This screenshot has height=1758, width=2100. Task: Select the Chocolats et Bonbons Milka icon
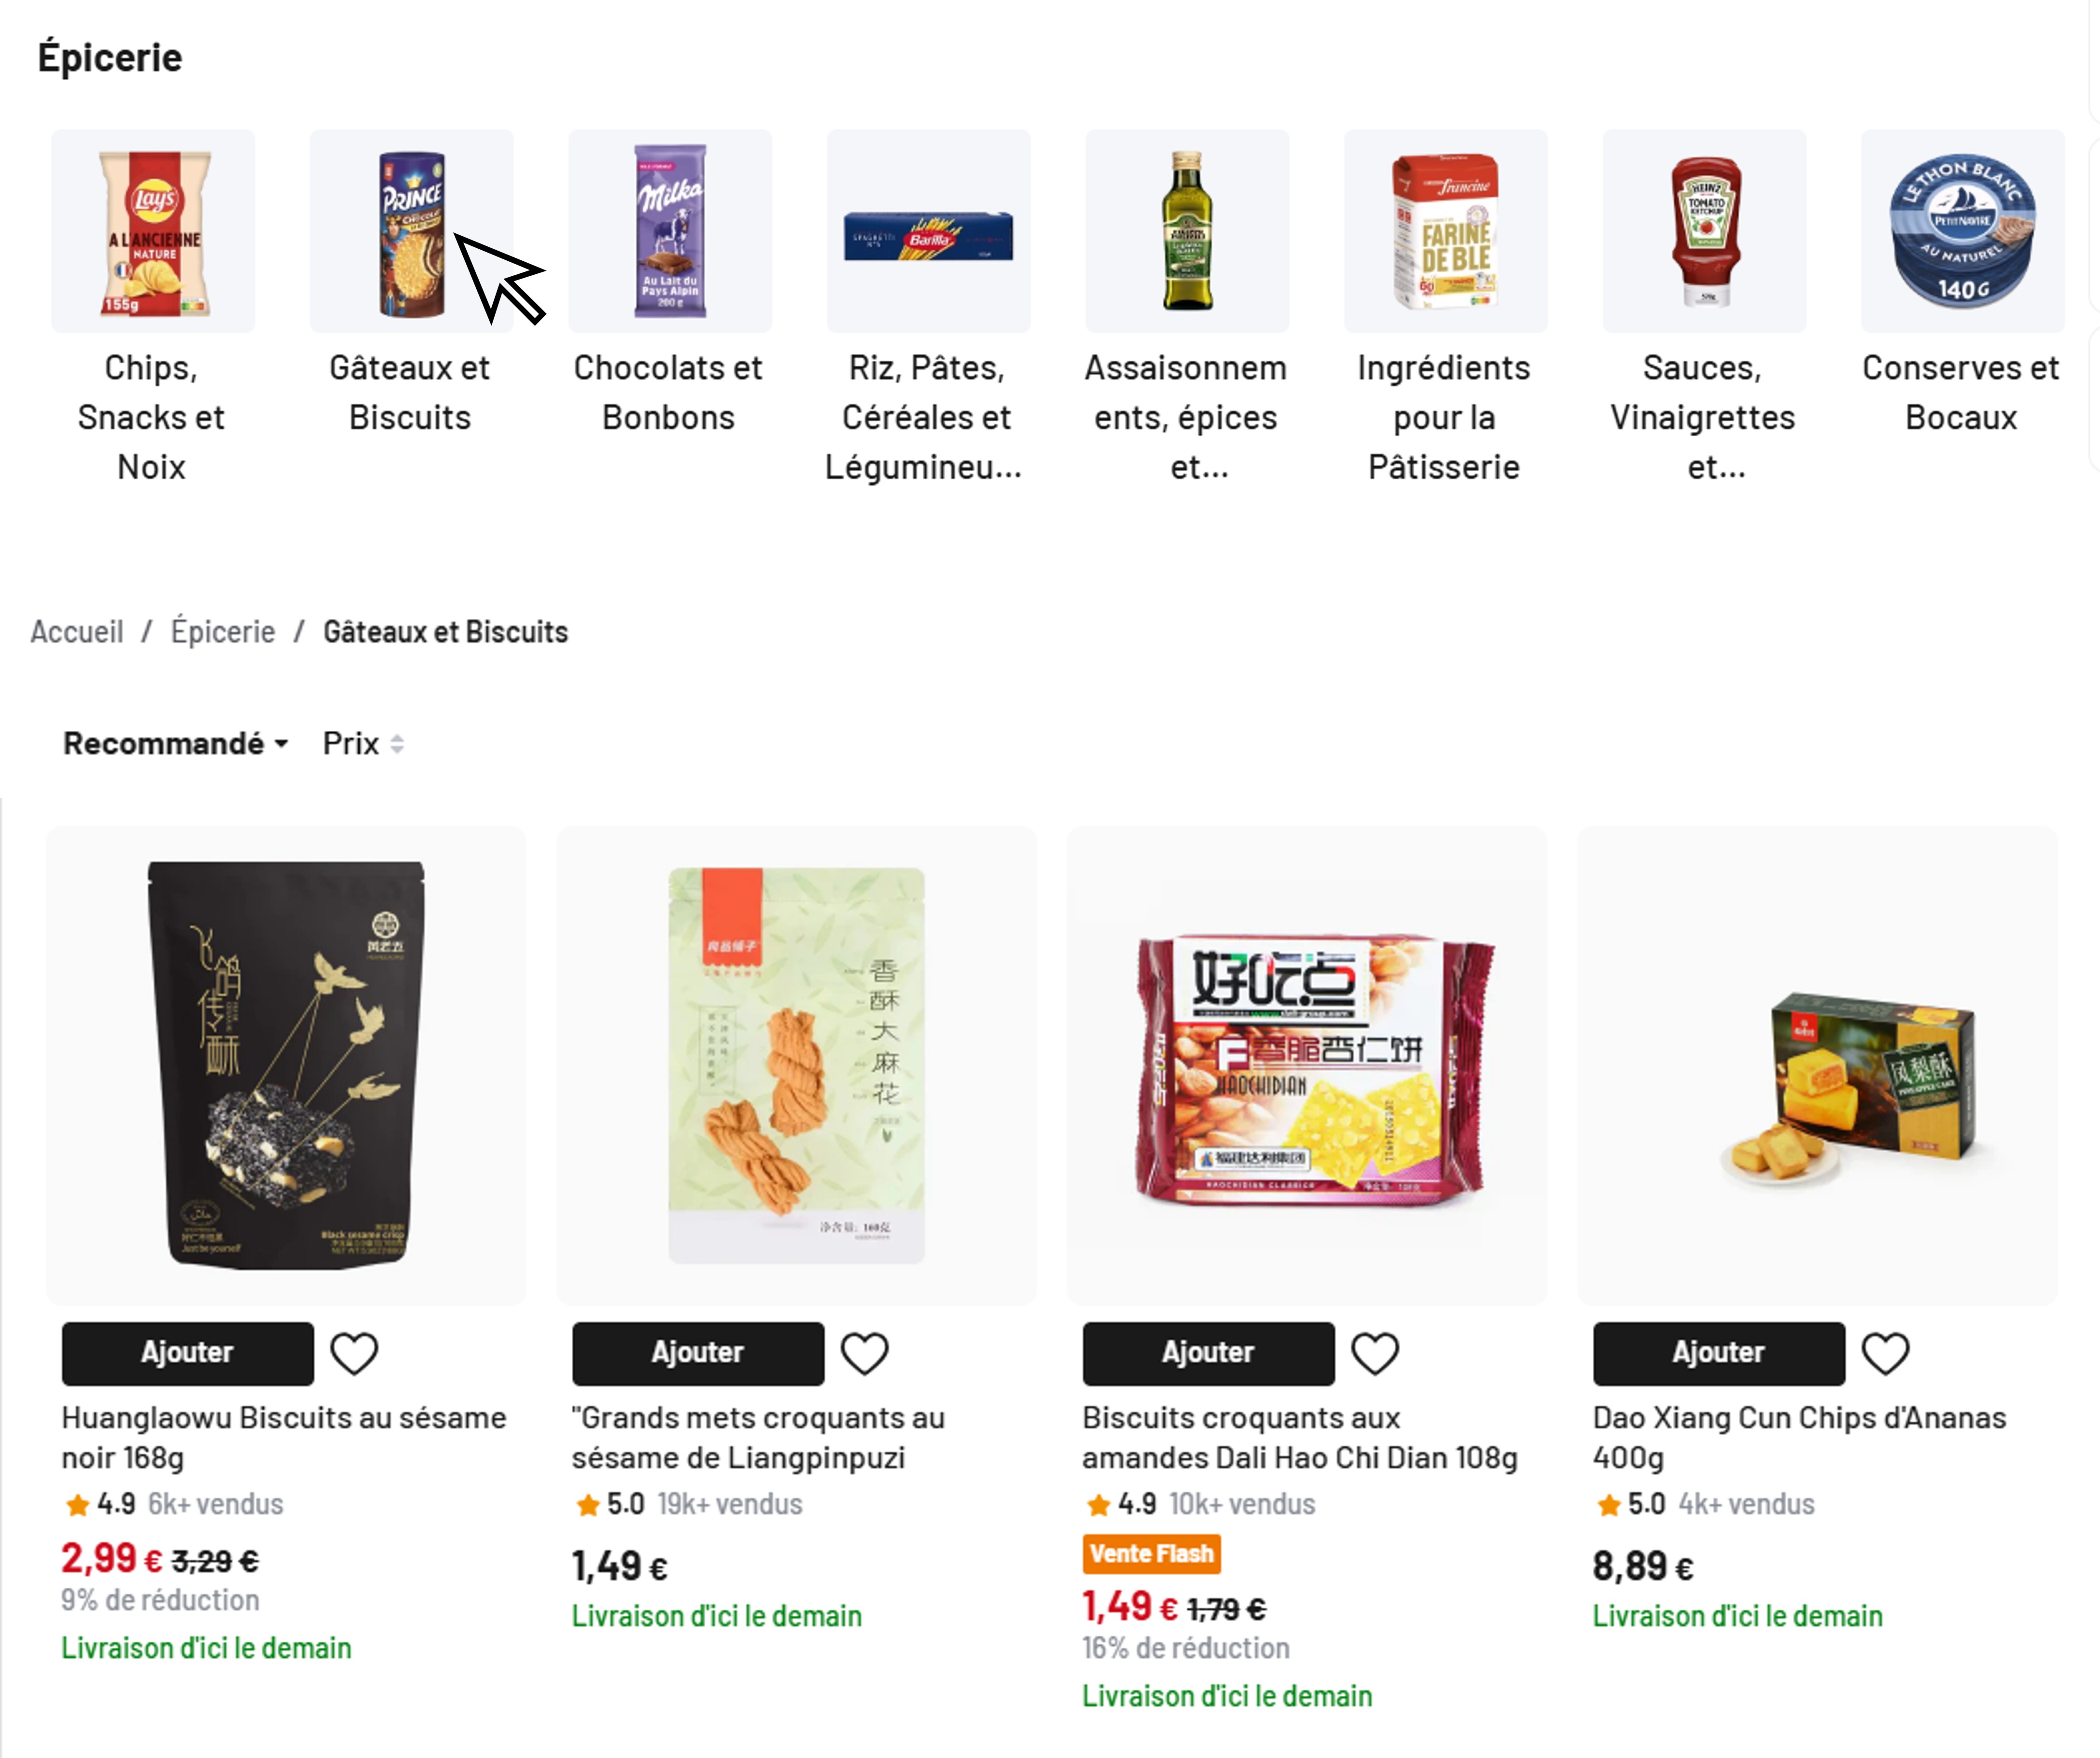point(670,231)
